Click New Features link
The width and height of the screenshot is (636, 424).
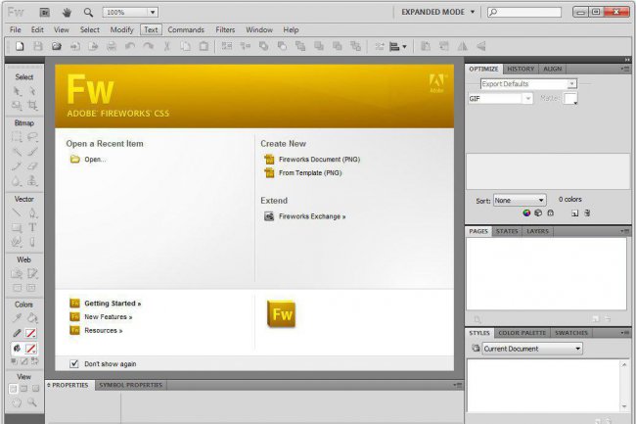click(108, 317)
